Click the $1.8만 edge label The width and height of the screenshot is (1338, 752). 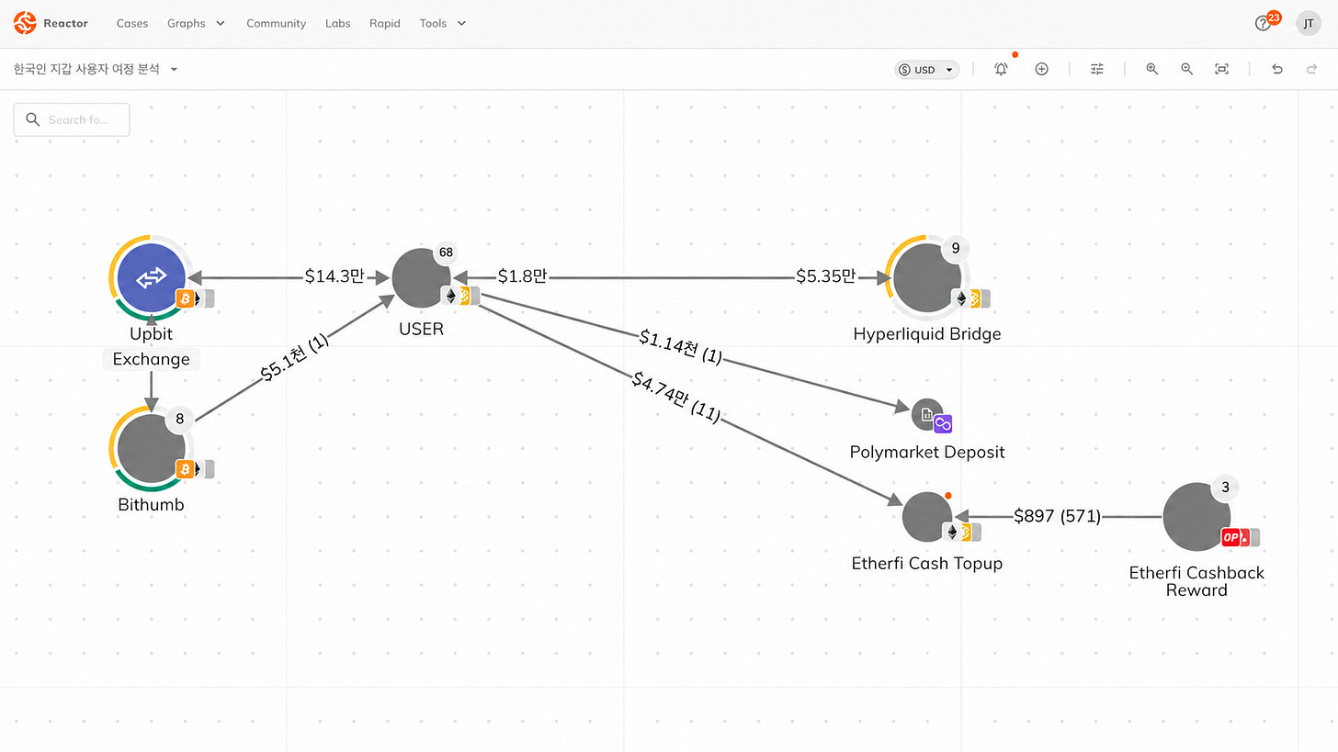coord(522,276)
